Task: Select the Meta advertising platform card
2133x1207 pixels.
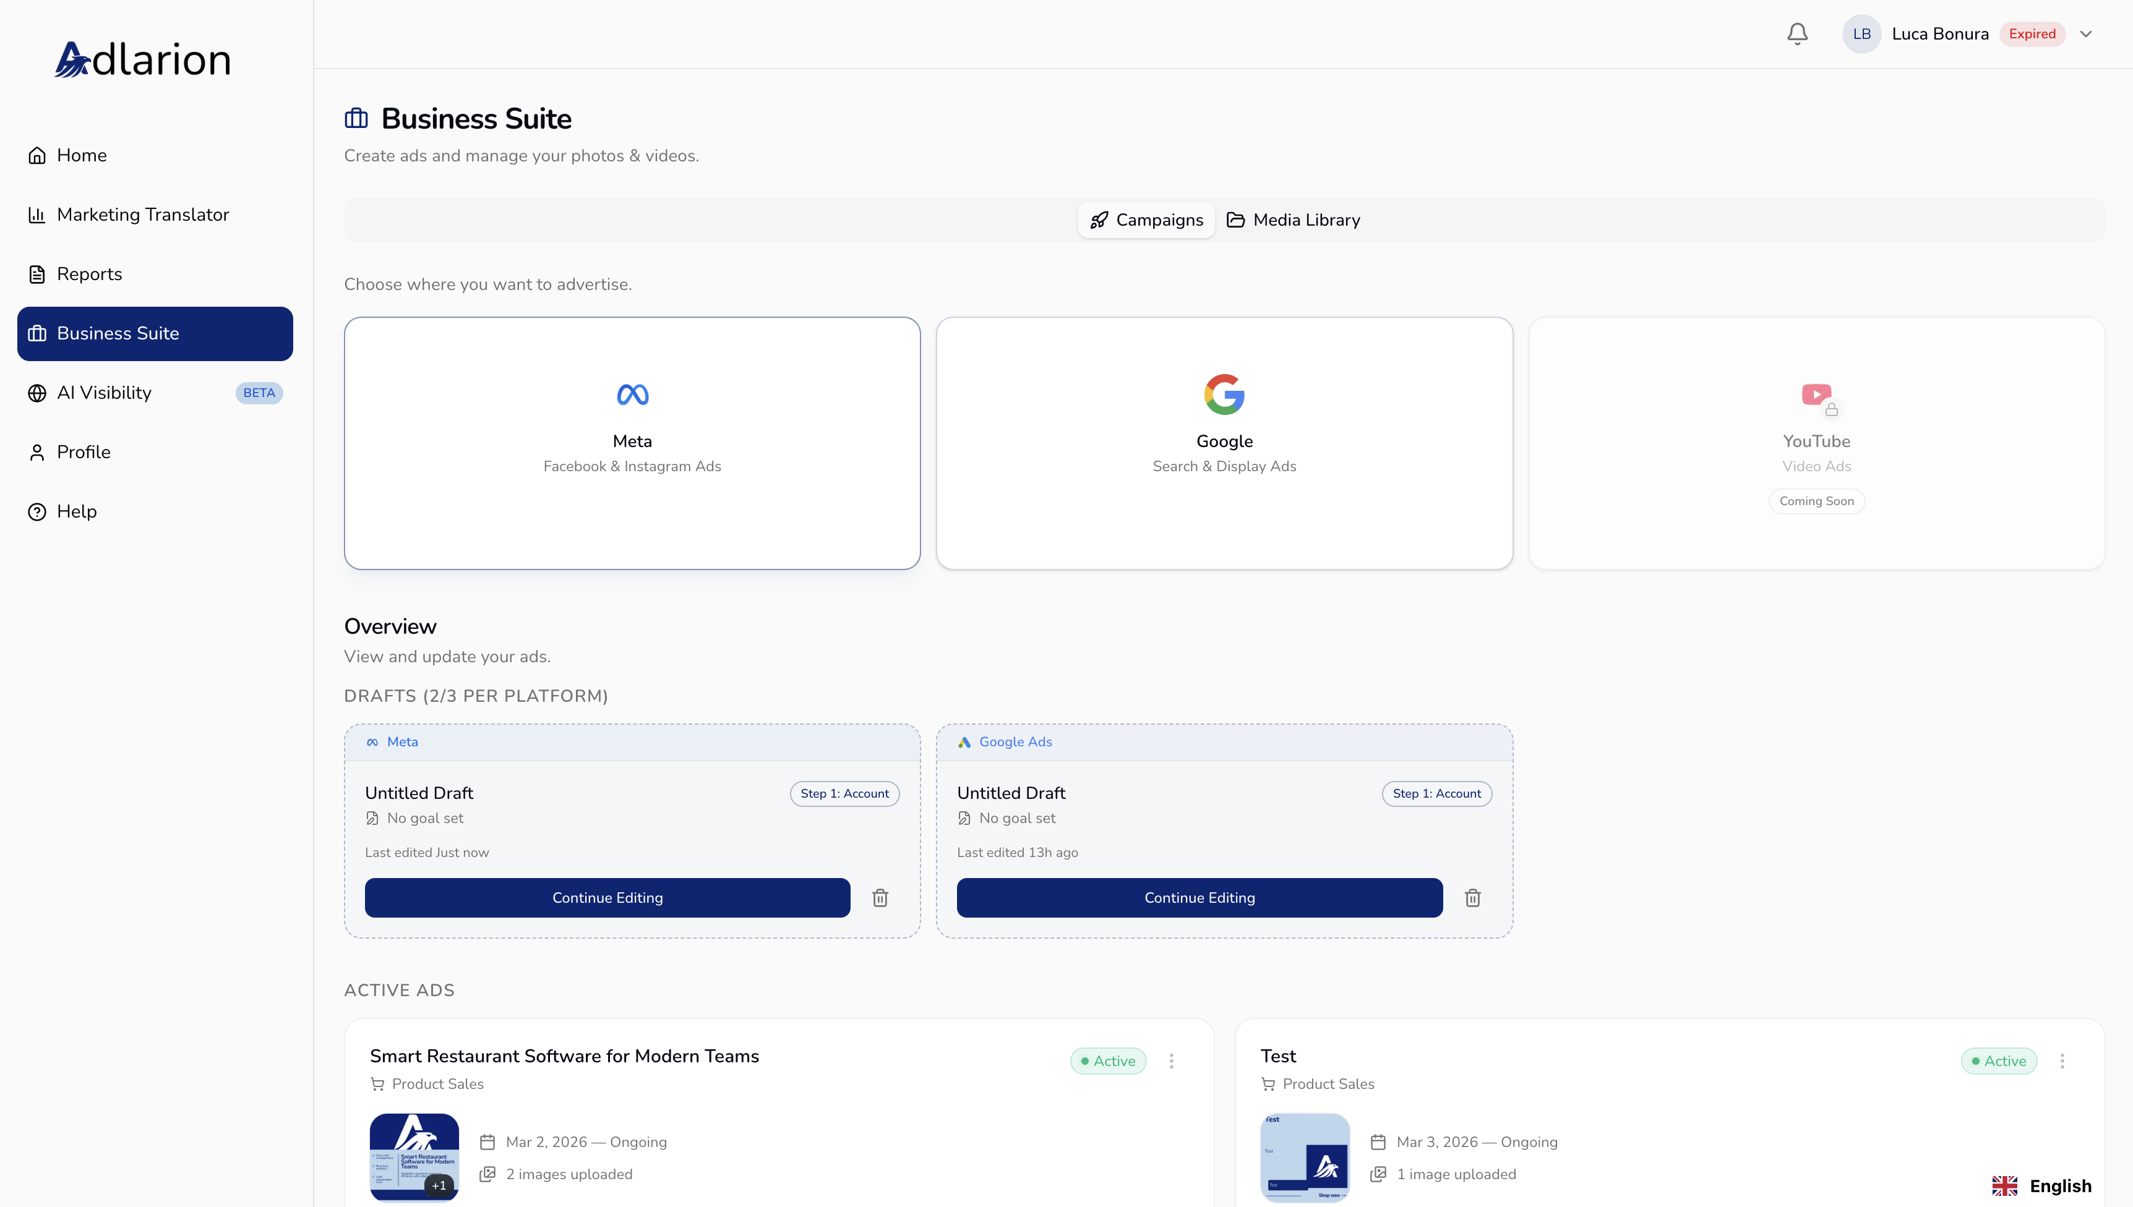Action: tap(632, 443)
